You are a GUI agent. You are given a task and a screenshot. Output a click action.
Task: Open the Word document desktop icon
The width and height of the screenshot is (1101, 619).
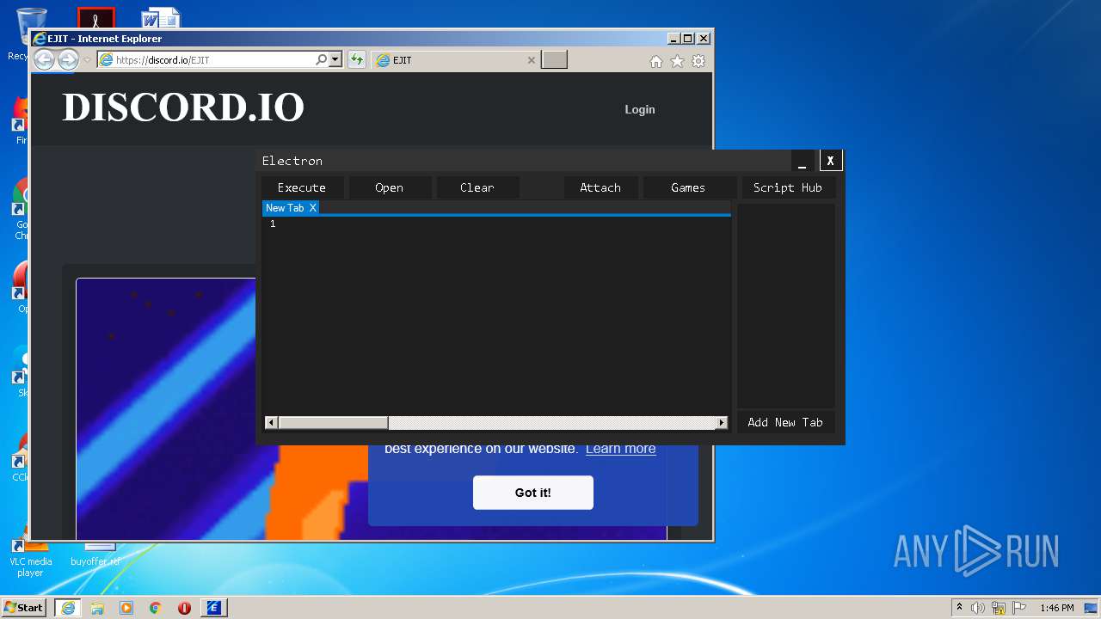(x=161, y=17)
